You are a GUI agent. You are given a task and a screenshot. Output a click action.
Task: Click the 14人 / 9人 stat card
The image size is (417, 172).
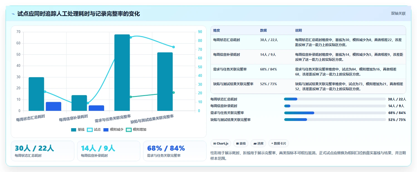[109, 151]
